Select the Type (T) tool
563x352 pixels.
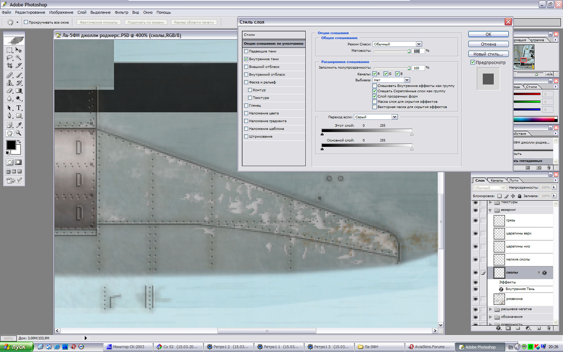point(19,108)
